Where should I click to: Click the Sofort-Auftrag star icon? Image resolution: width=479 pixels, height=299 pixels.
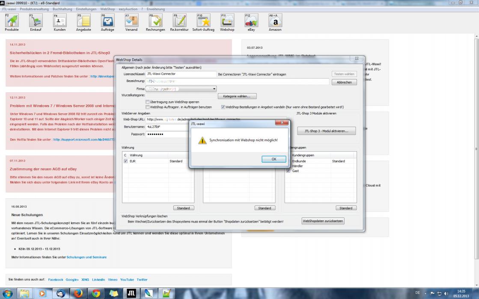[x=203, y=21]
